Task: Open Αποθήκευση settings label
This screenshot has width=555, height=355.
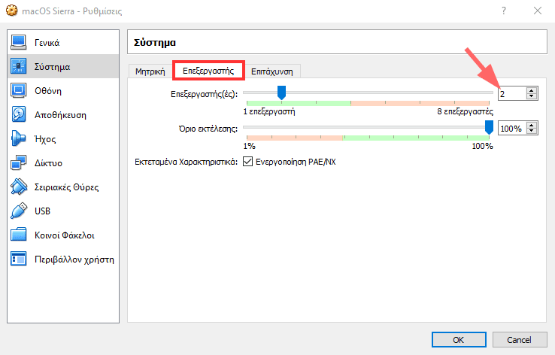Action: (60, 115)
